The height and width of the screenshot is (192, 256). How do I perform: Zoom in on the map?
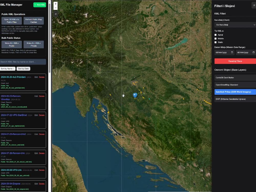(x=56, y=4)
